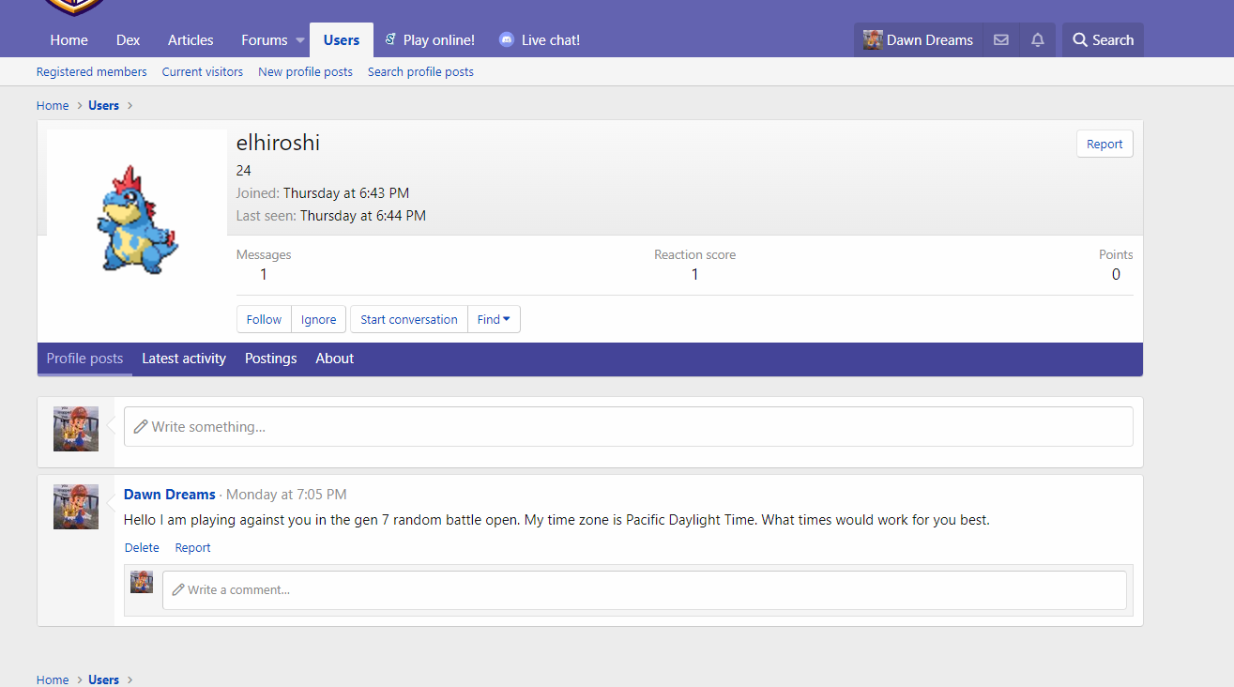The width and height of the screenshot is (1234, 687).
Task: Switch to the About tab
Action: pos(335,359)
